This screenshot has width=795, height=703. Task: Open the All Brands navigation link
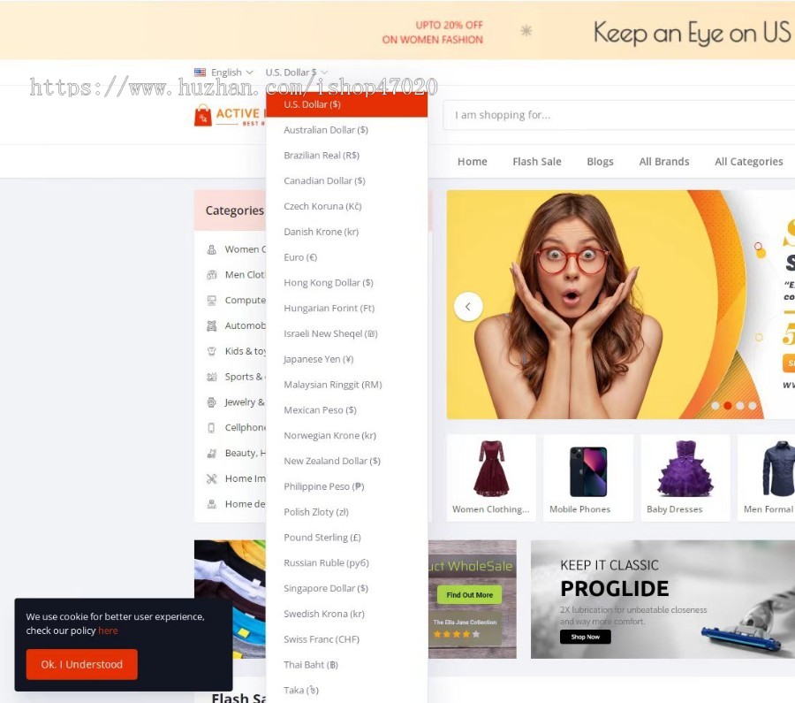pos(663,162)
